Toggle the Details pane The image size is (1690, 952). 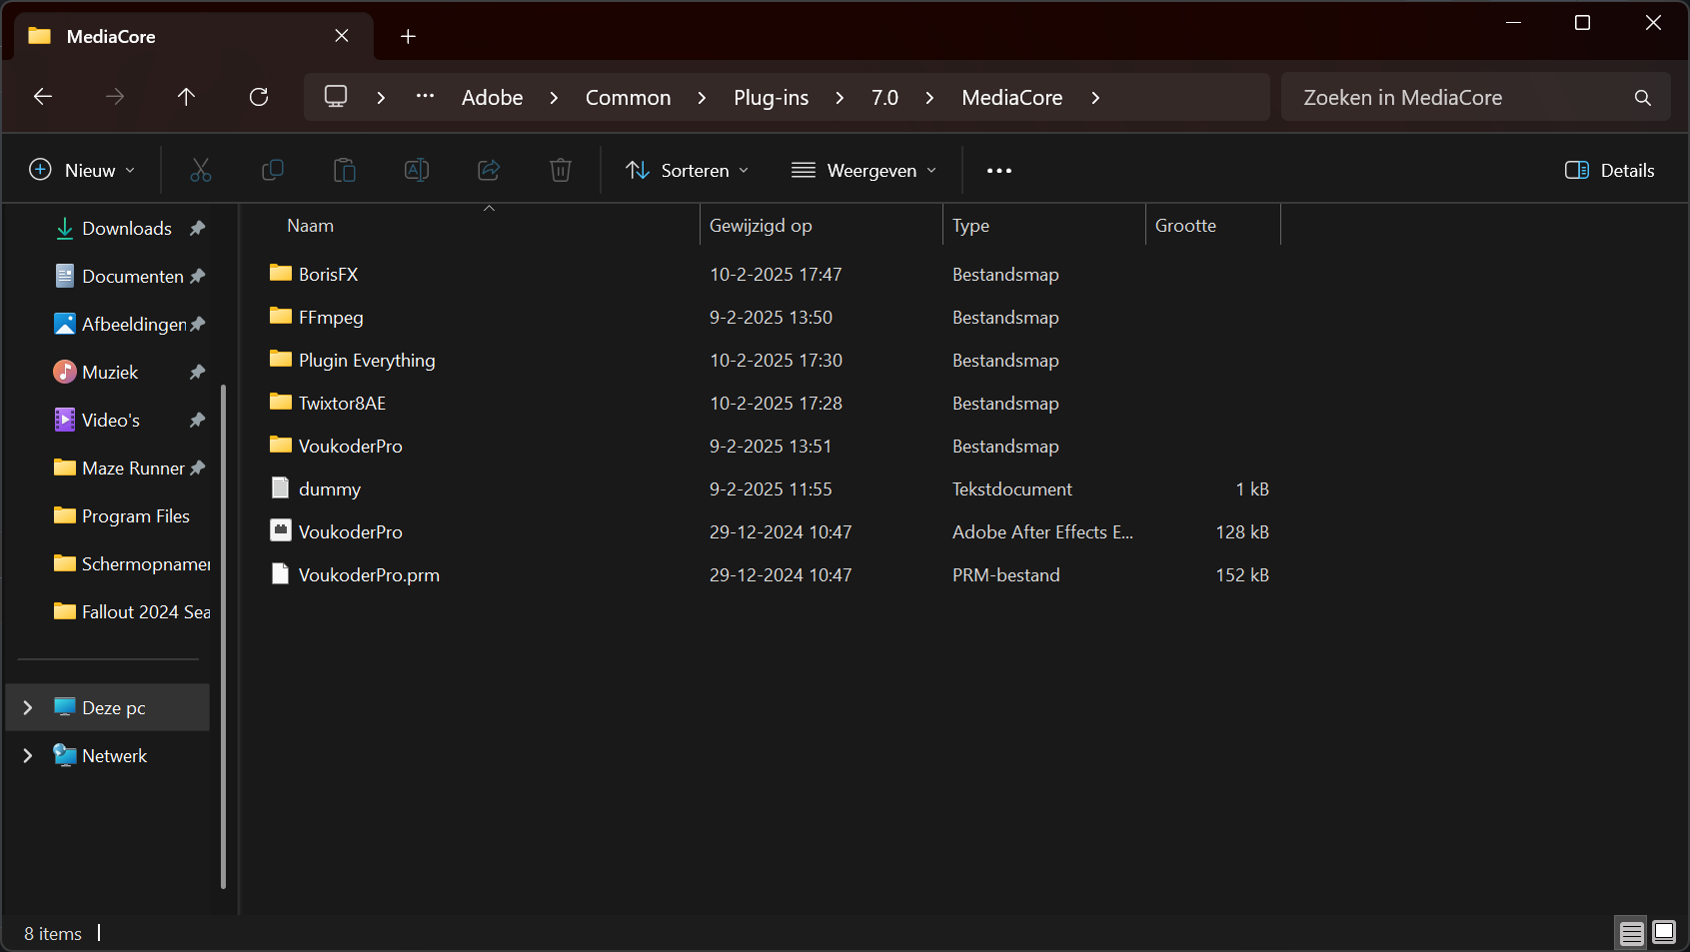pos(1609,171)
